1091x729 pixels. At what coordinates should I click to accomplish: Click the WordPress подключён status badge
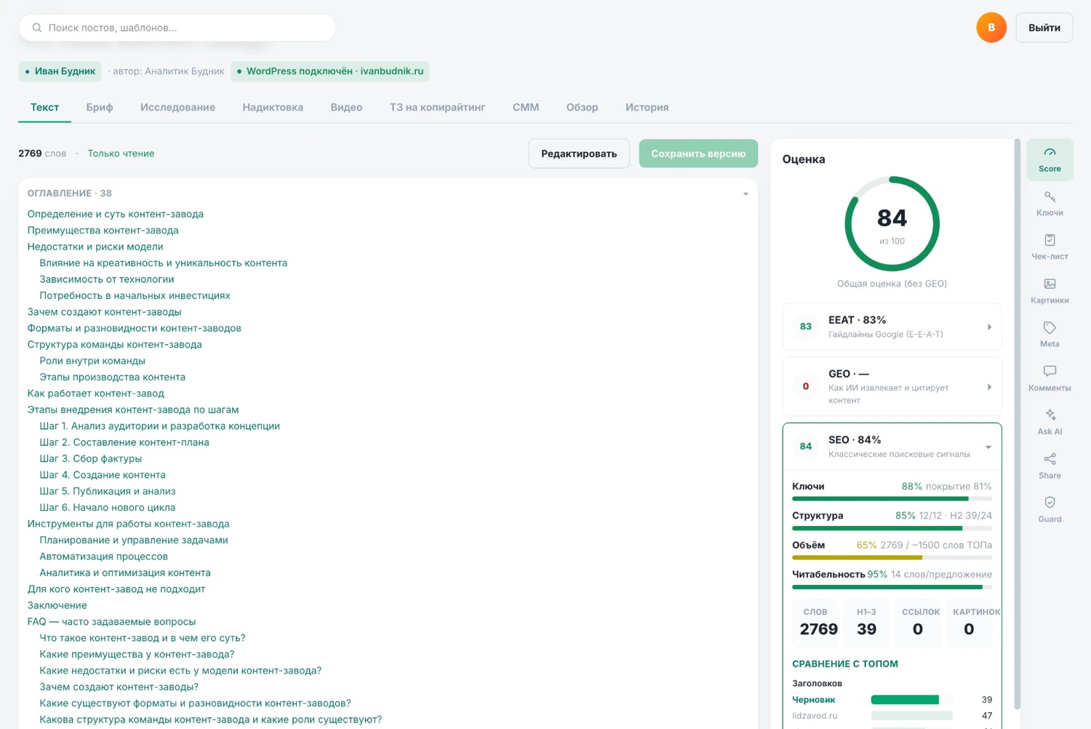click(x=330, y=71)
